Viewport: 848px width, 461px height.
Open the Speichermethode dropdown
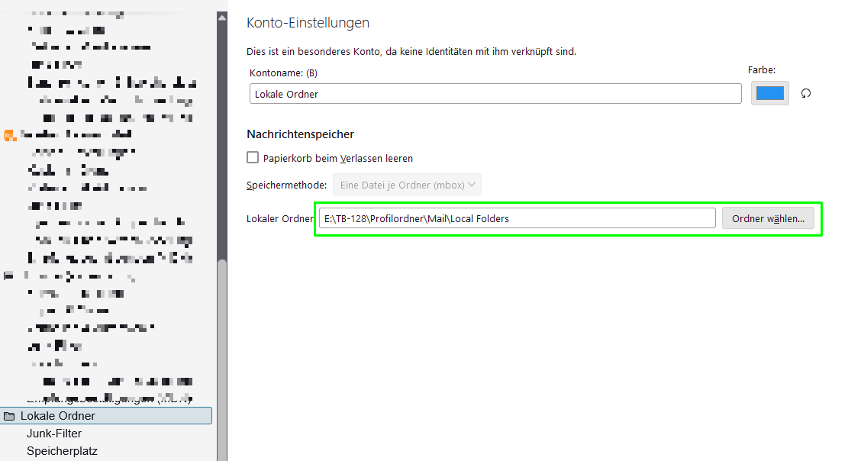click(x=407, y=185)
